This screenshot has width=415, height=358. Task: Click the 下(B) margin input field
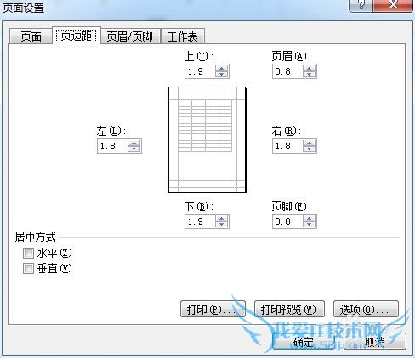coord(200,221)
